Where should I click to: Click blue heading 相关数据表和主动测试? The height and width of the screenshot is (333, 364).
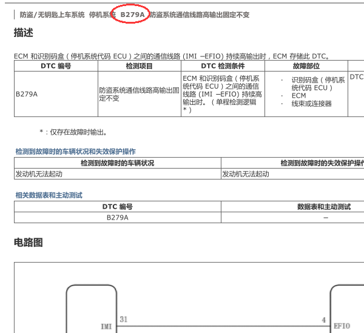click(x=49, y=195)
